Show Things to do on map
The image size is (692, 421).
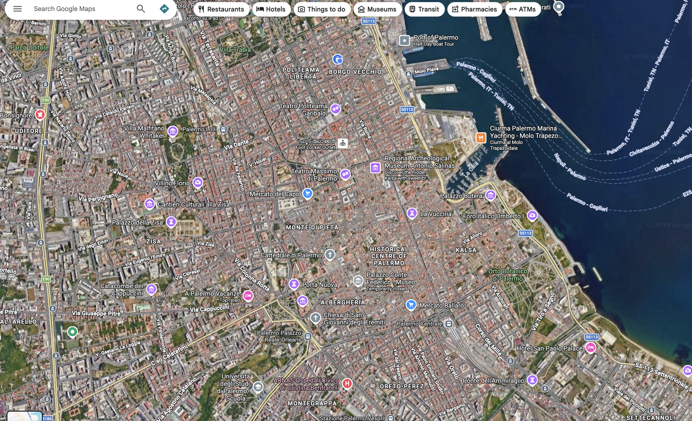pyautogui.click(x=322, y=9)
